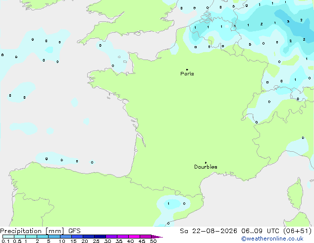314x243 pixels.
Task: Pick the 45–50 mm legend color swatch
Action: pyautogui.click(x=146, y=237)
